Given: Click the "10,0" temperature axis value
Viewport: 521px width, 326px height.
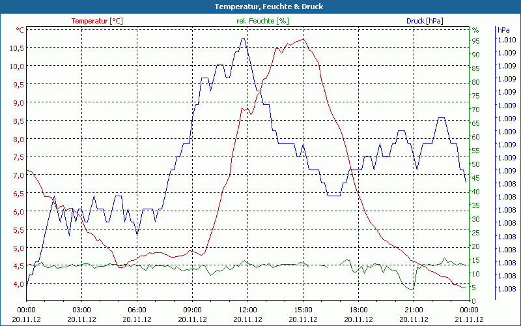Looking at the screenshot, I should [x=17, y=67].
